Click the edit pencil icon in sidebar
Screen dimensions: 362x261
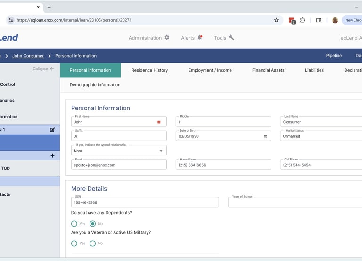pos(52,130)
